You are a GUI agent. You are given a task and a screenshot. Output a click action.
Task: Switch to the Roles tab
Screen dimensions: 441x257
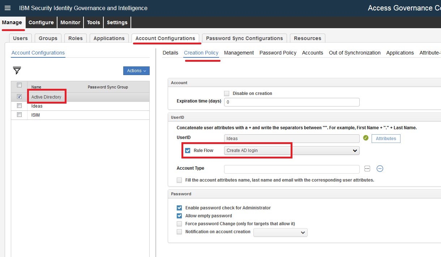(x=76, y=38)
